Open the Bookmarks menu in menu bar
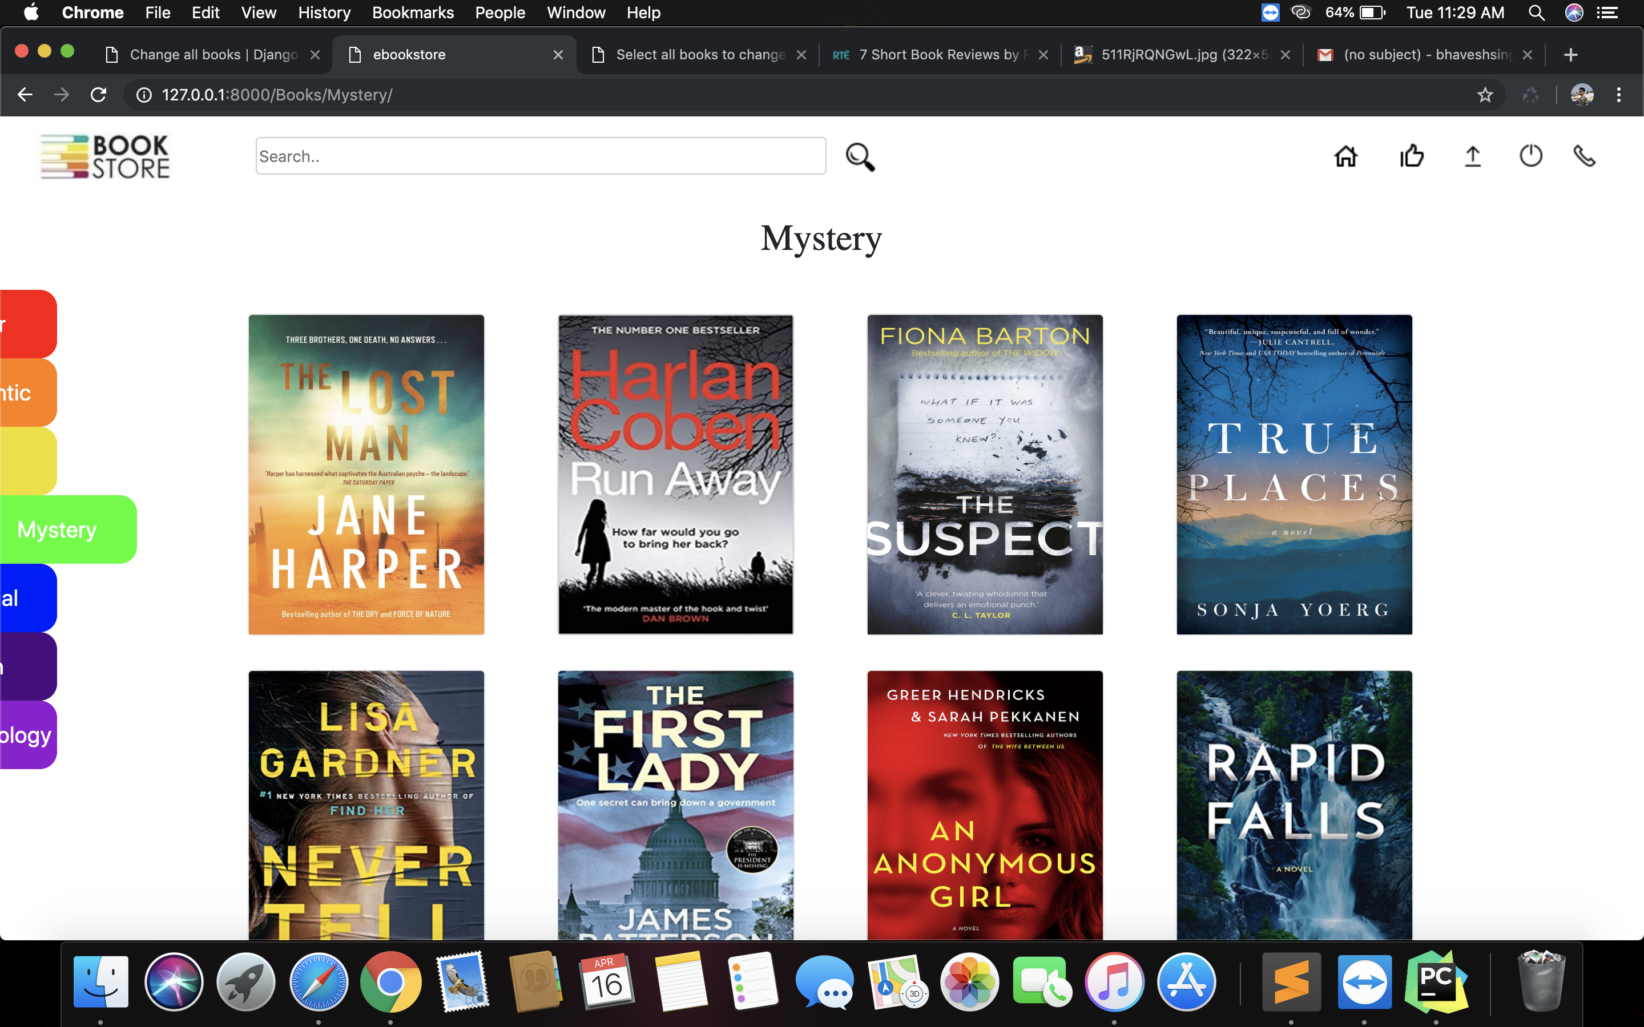 click(x=412, y=13)
